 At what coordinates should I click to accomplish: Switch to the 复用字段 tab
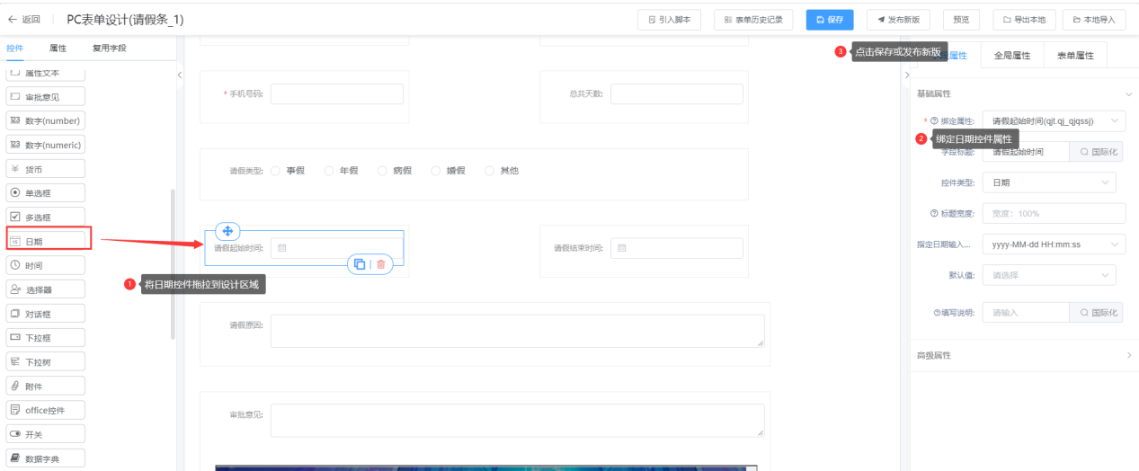[x=110, y=48]
